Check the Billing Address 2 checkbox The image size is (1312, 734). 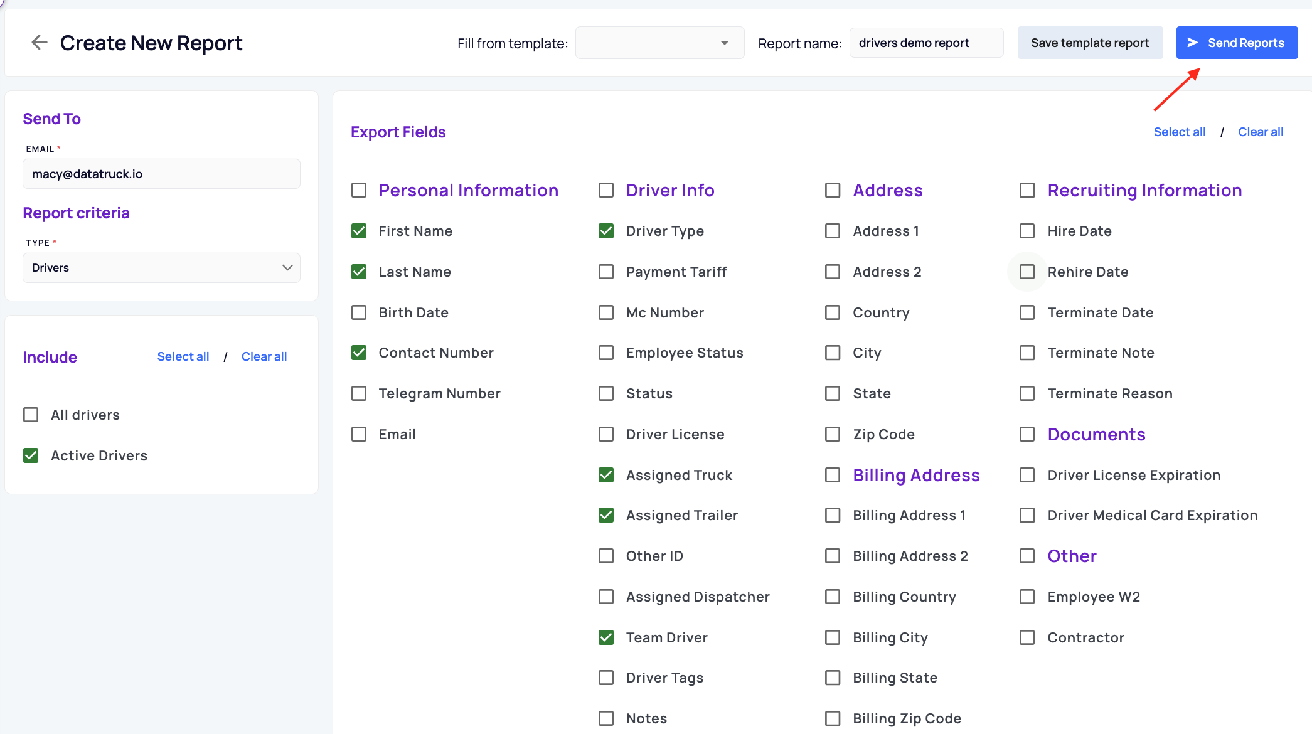click(833, 556)
